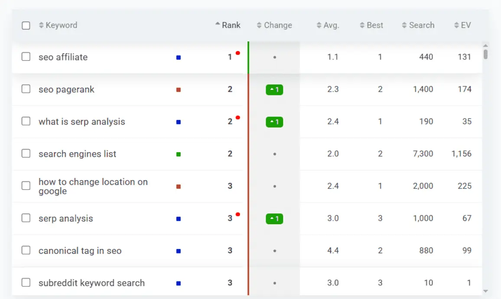Click the red alert dot on "seo affiliate" rank
Viewport: 501px width, 299px height.
point(237,52)
